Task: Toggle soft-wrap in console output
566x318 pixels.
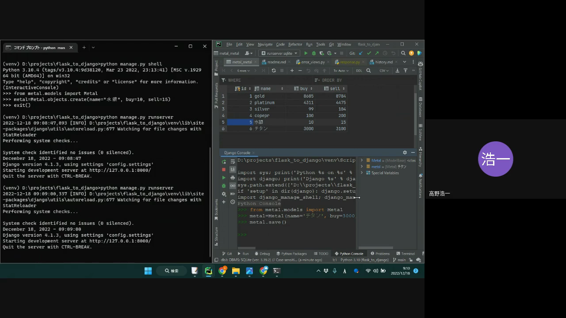Action: 233,162
